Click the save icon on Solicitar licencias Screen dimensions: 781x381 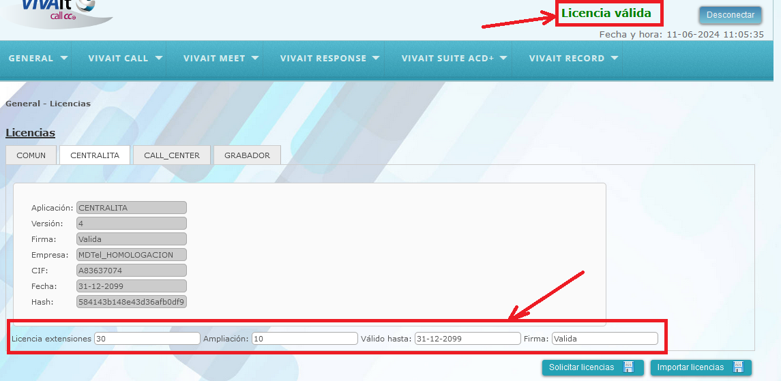[629, 367]
